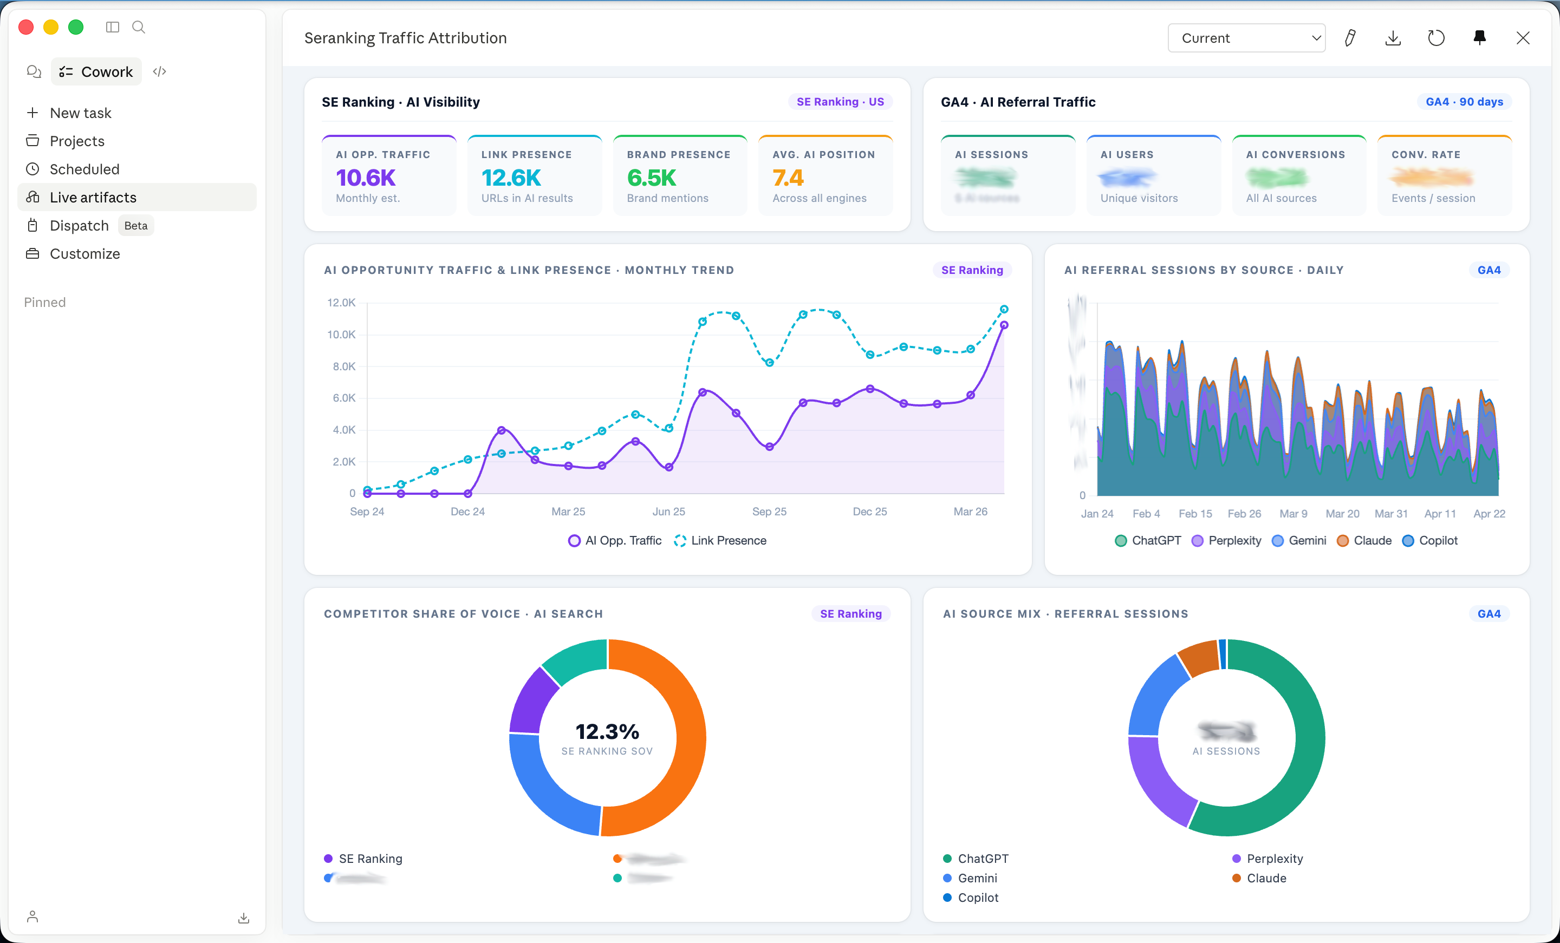1560x943 pixels.
Task: Click the 12.3% SE Ranking SOV value
Action: (x=607, y=732)
